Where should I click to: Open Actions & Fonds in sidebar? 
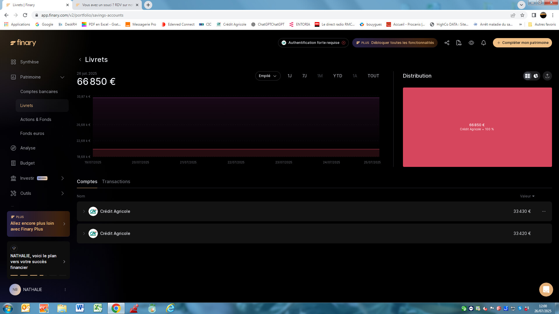coord(36,119)
